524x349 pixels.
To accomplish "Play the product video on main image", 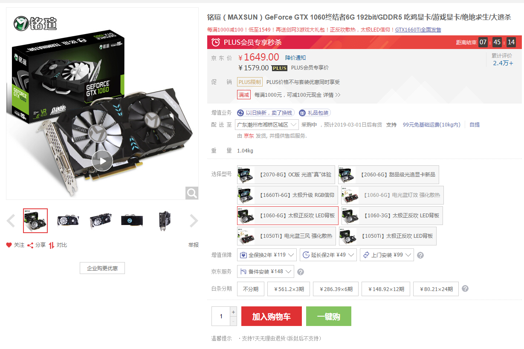I will [102, 161].
